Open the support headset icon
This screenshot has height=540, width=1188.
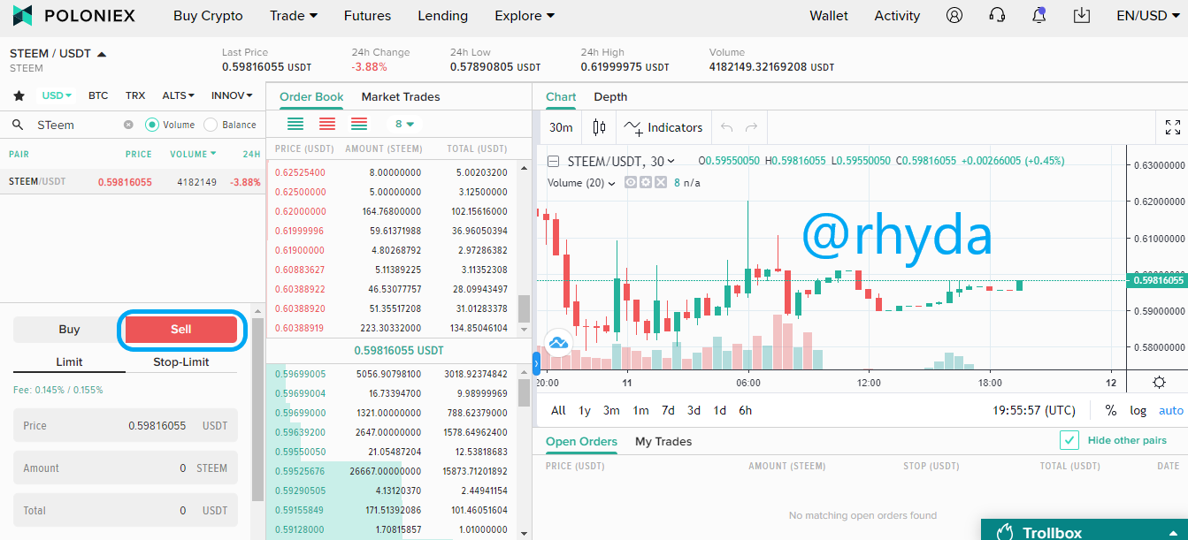point(997,15)
